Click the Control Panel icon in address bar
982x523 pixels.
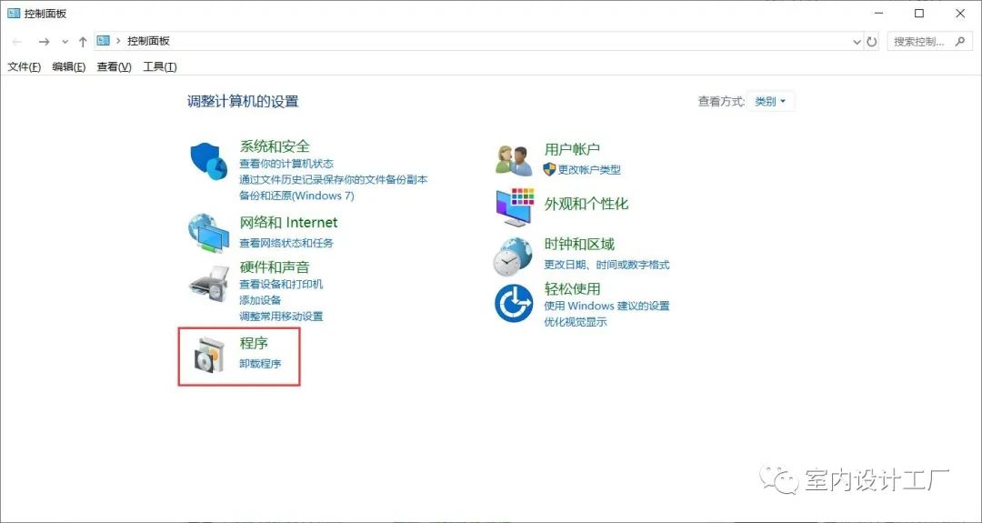point(104,41)
